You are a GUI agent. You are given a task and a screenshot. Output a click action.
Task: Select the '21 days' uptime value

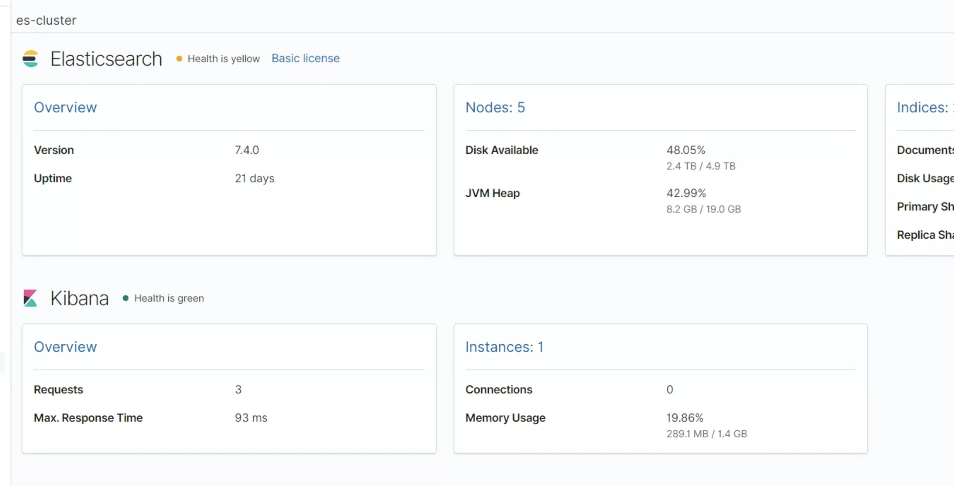[255, 178]
